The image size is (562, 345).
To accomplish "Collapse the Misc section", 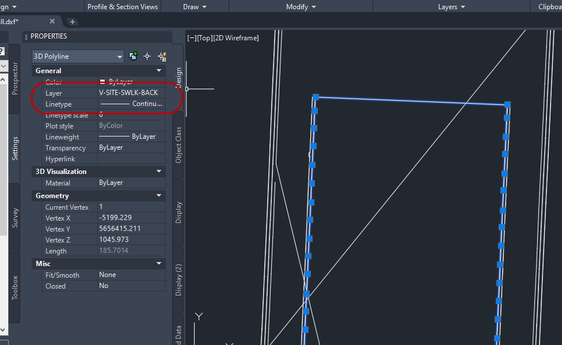I will pyautogui.click(x=159, y=263).
